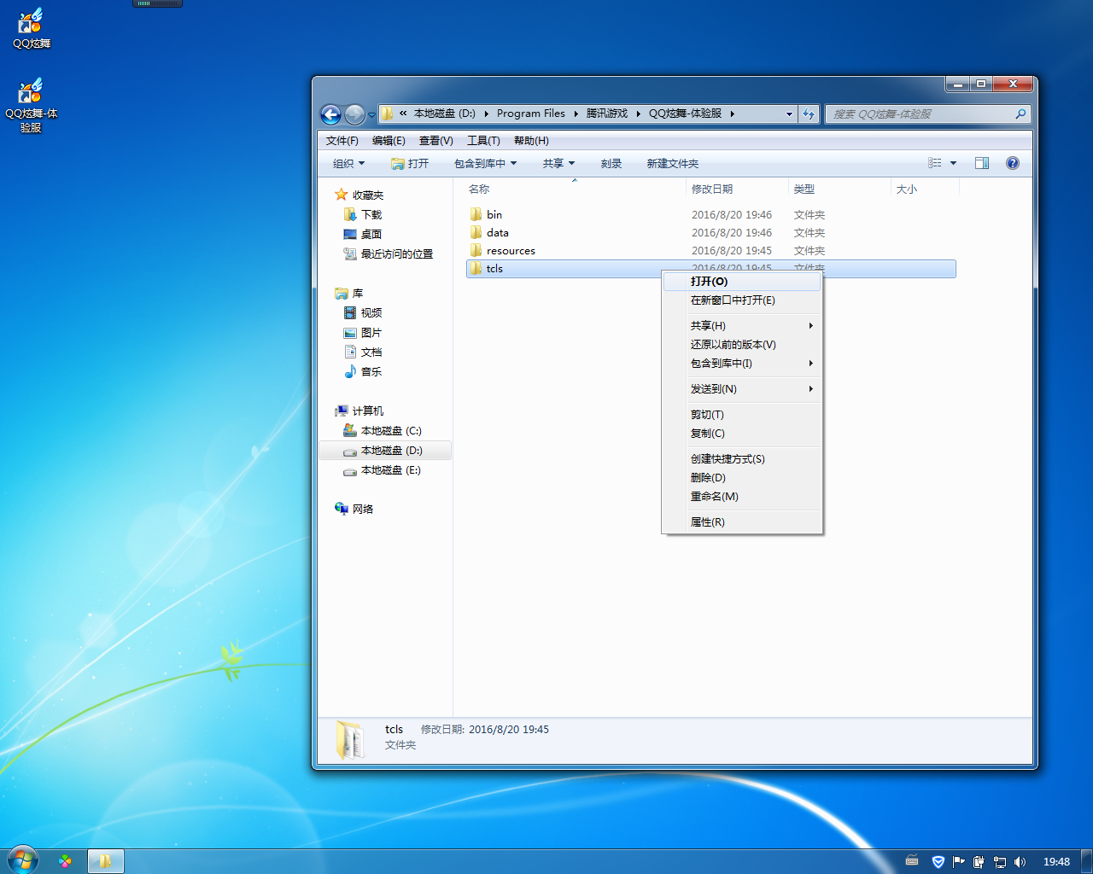Click the Forward navigation arrow in Explorer
The image size is (1093, 874).
point(355,114)
